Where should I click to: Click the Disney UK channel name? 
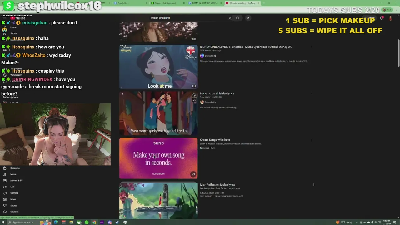[209, 56]
